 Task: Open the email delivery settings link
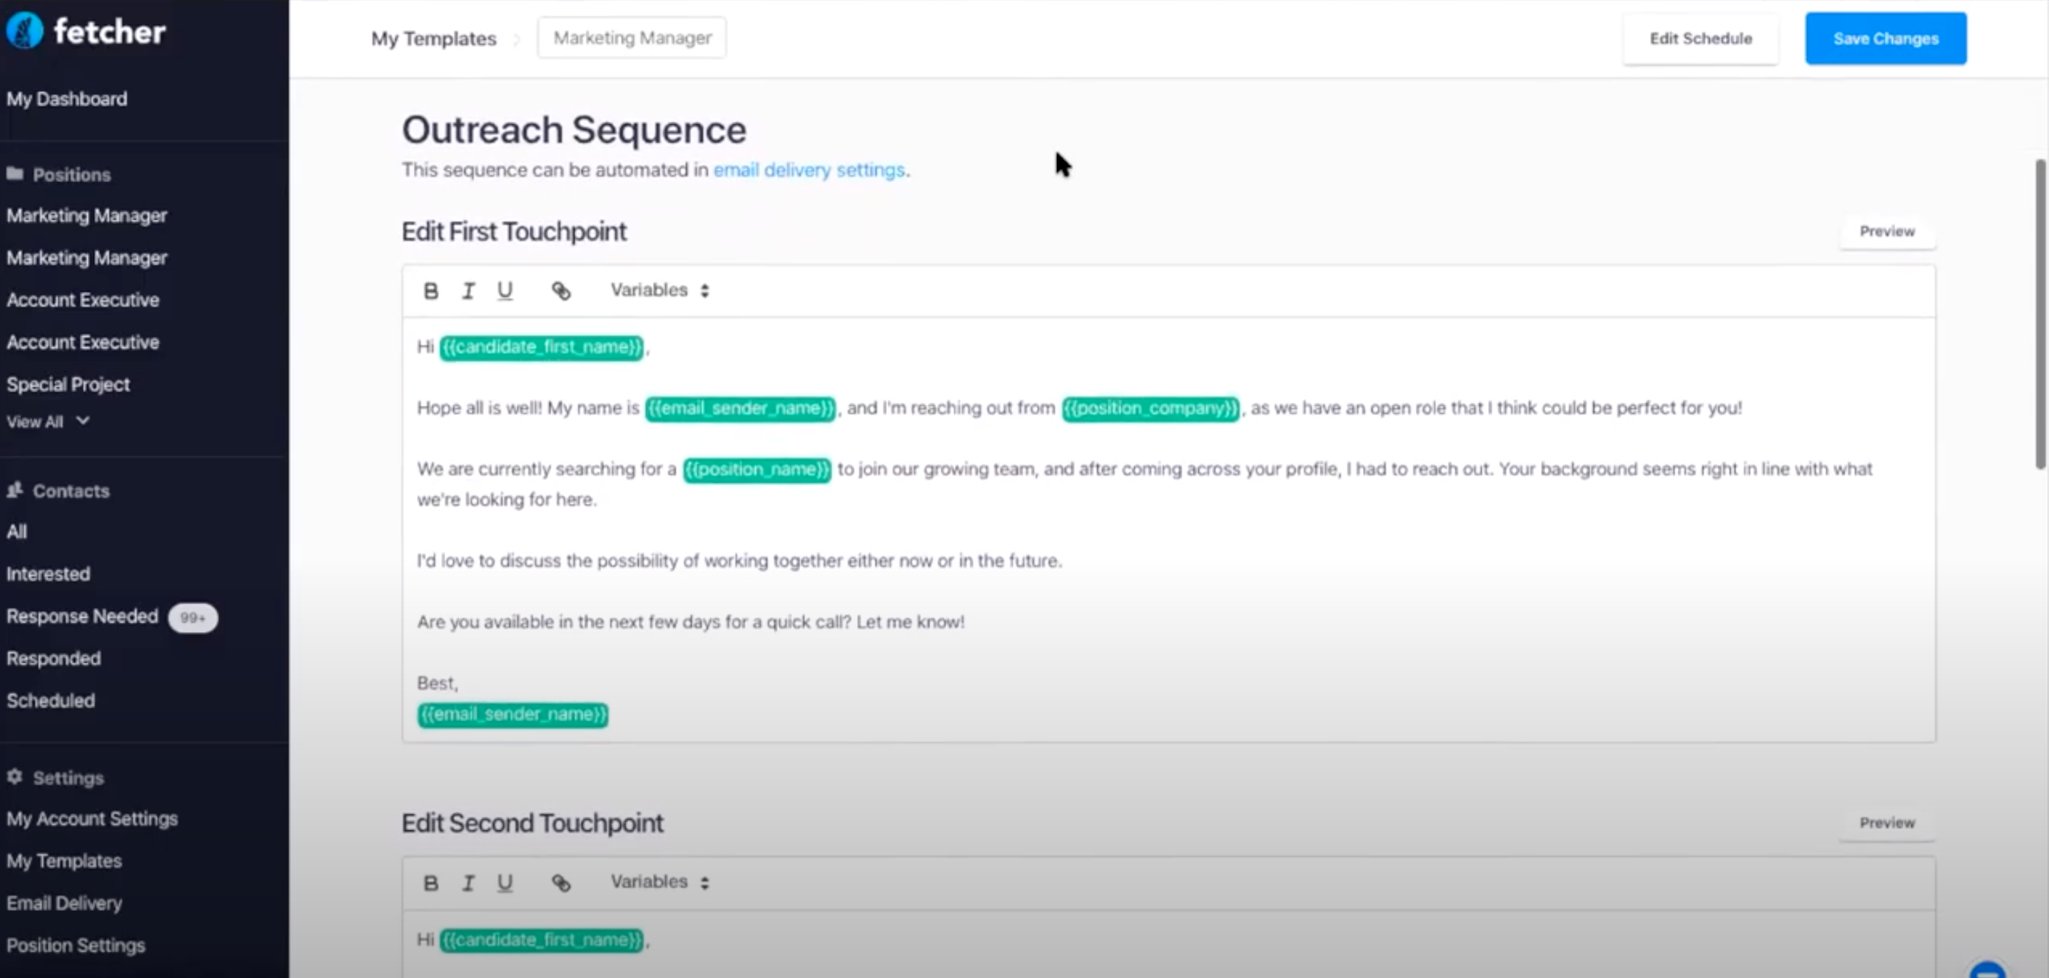pos(808,170)
